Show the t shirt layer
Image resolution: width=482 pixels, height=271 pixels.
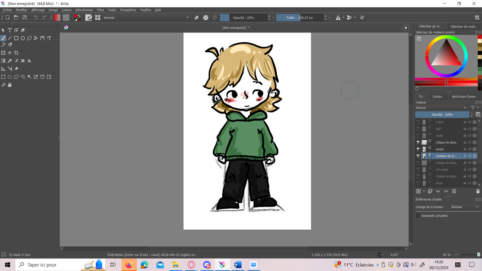(x=418, y=122)
